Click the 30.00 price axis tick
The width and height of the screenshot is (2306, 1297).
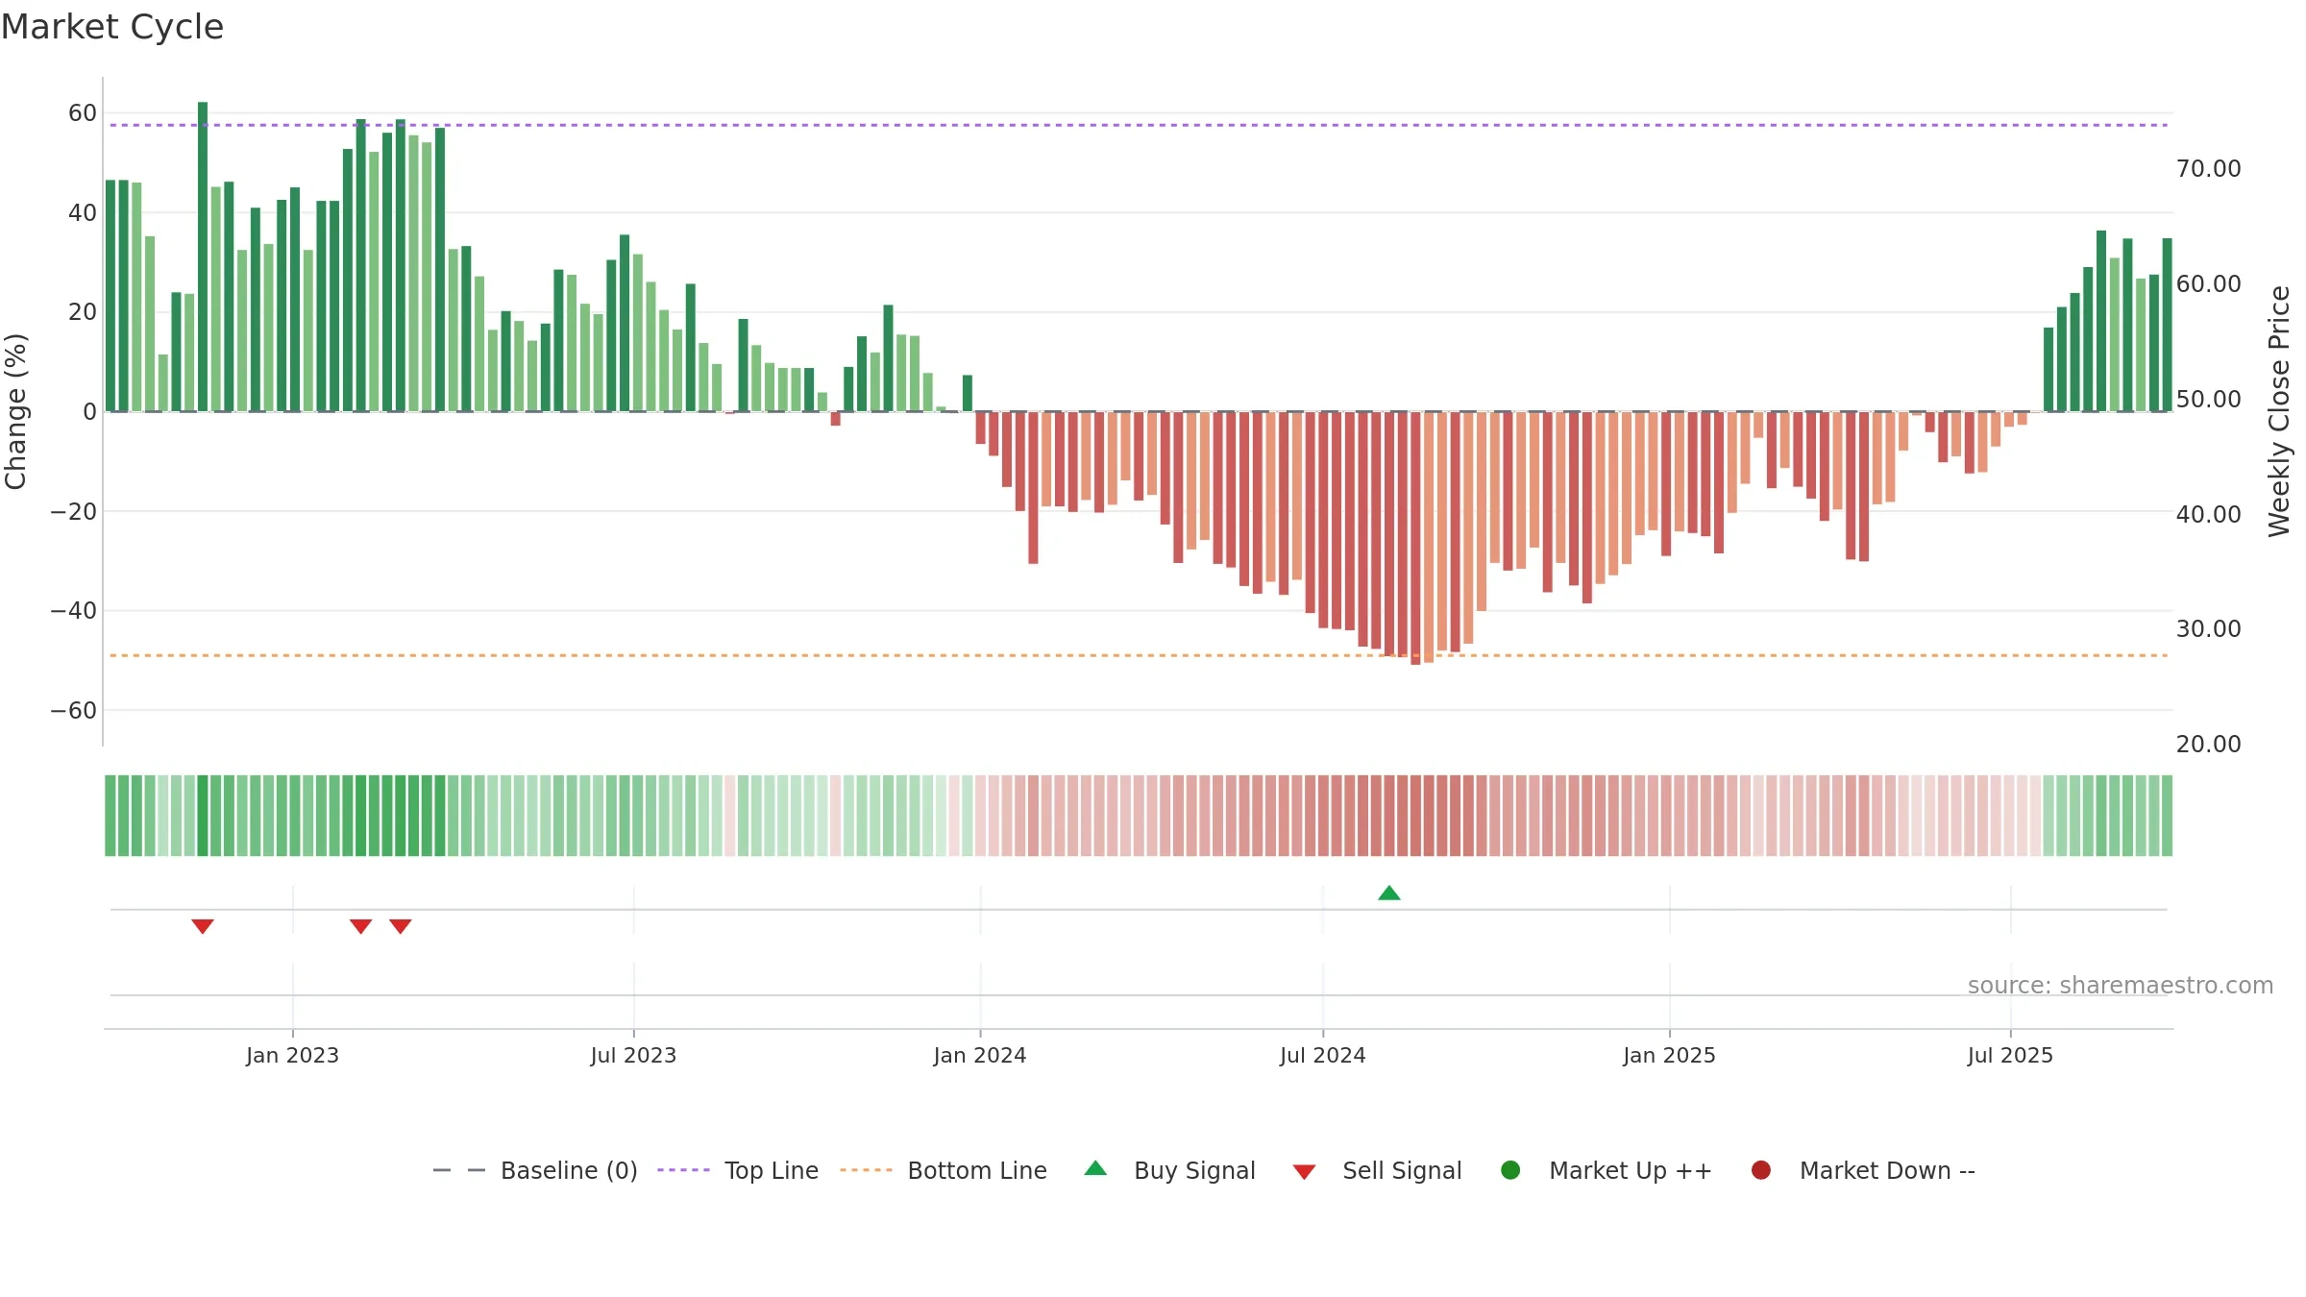(x=2208, y=629)
